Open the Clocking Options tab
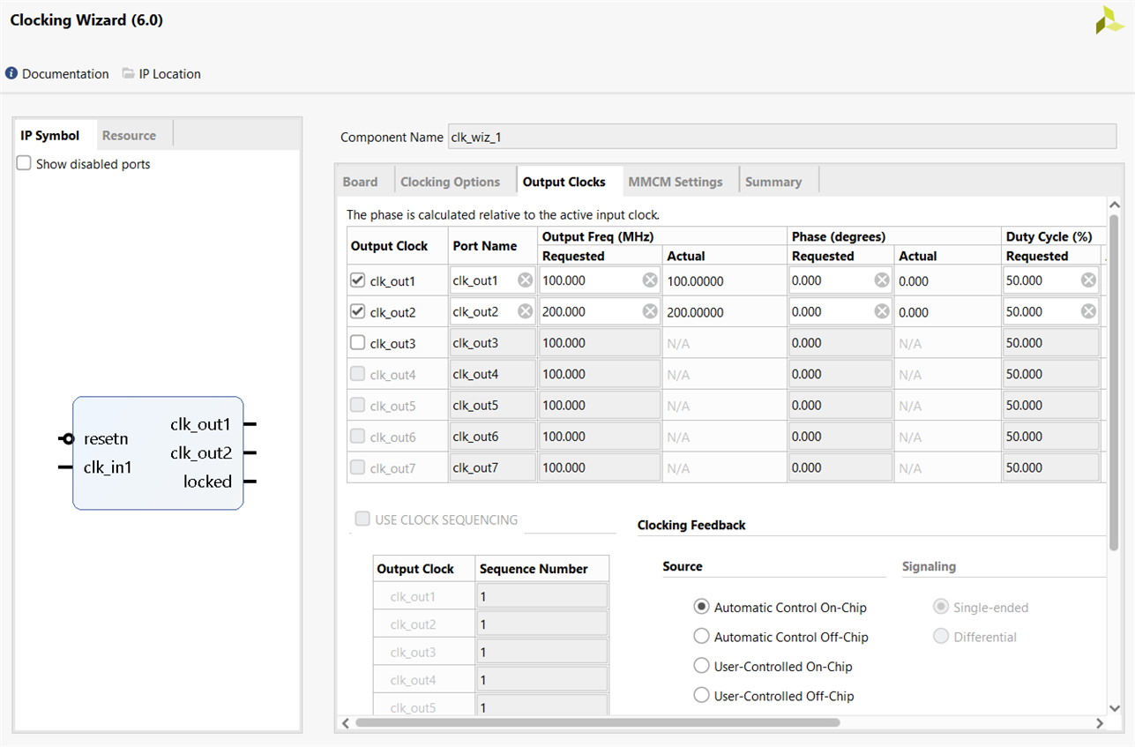 (x=451, y=182)
